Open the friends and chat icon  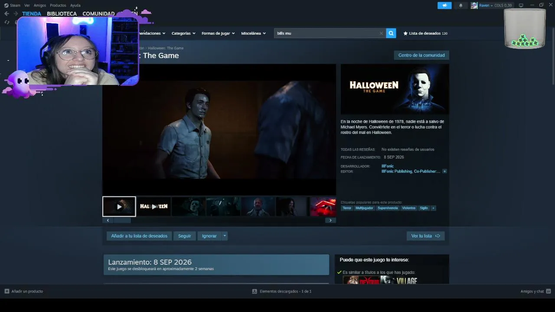[548, 291]
